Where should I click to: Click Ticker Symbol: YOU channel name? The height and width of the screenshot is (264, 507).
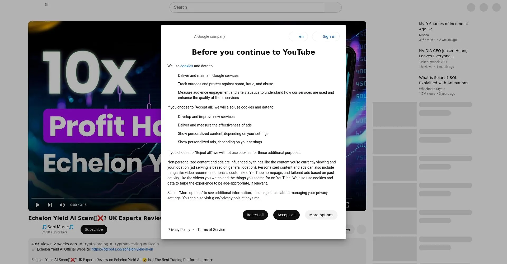(433, 62)
